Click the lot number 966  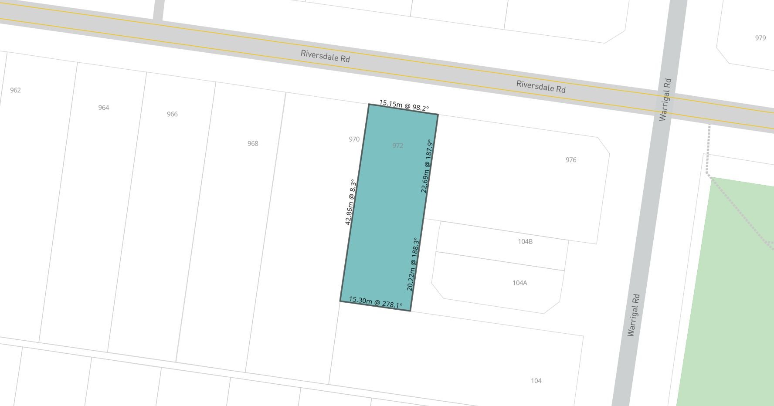172,114
